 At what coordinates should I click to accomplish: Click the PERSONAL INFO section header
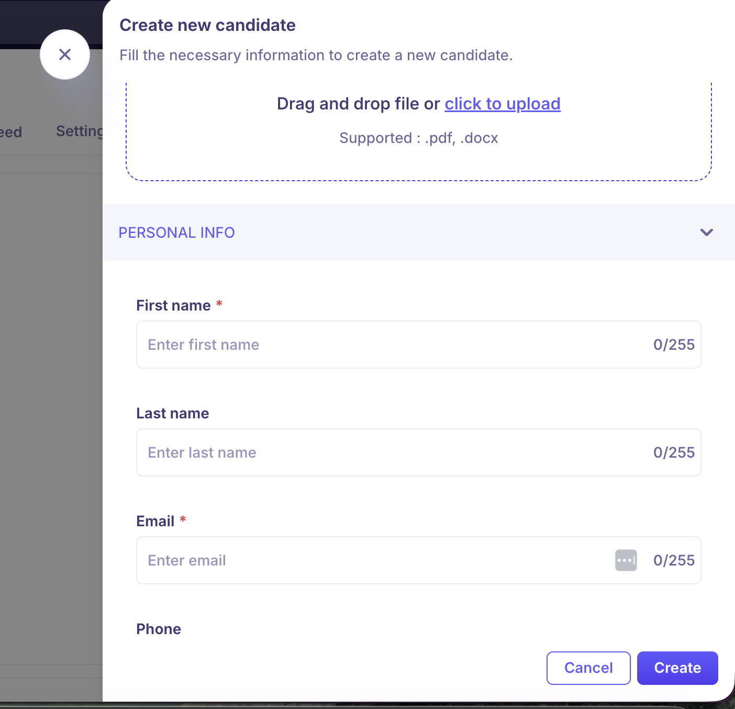point(177,232)
